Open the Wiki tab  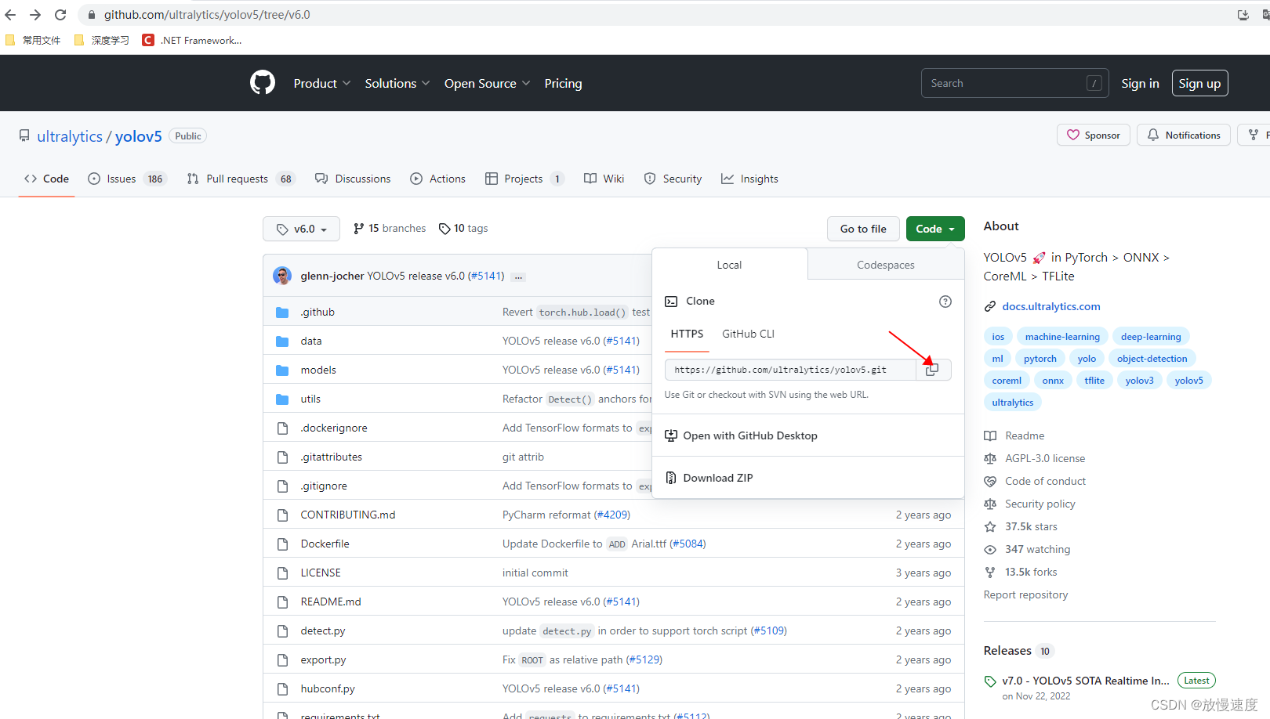click(604, 179)
